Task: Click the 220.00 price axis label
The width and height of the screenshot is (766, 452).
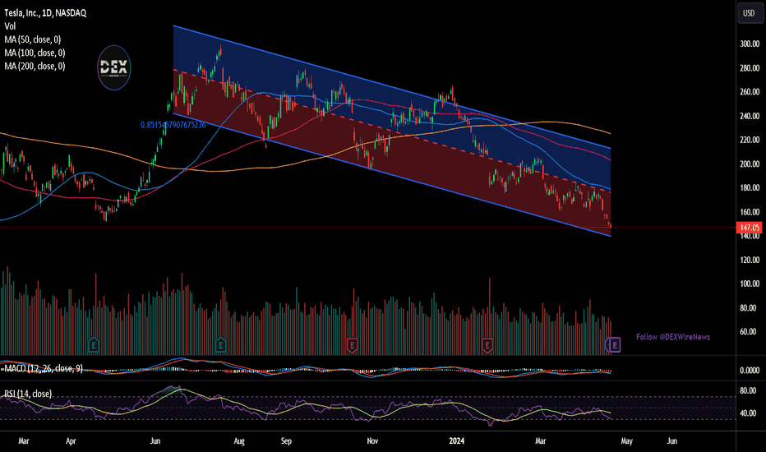Action: tap(750, 140)
